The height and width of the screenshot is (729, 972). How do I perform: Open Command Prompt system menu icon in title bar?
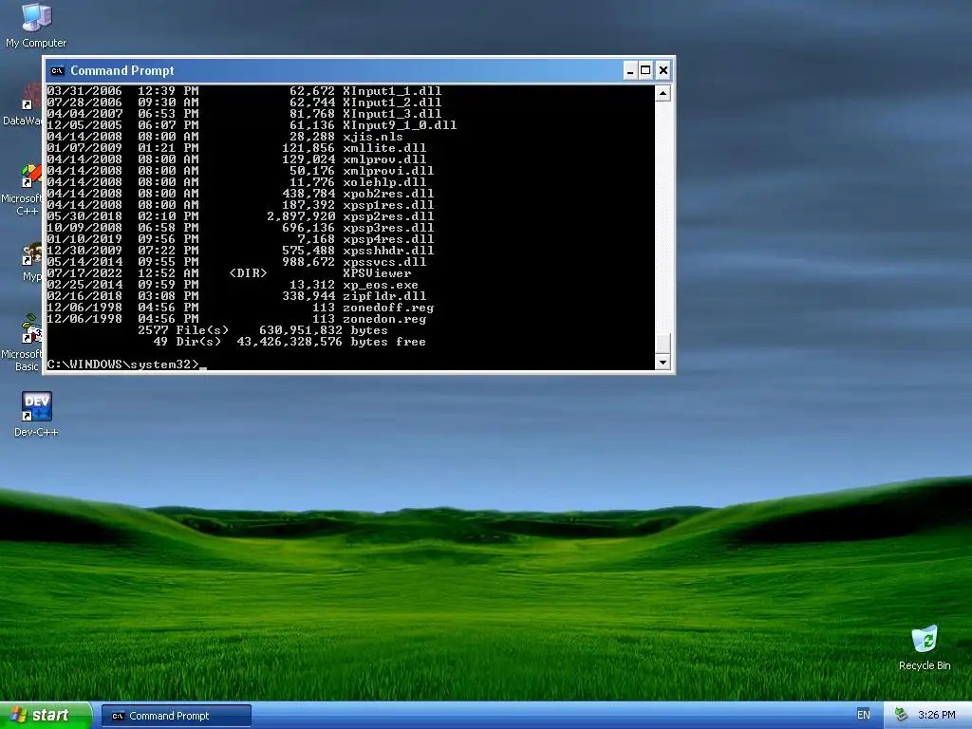coord(57,70)
